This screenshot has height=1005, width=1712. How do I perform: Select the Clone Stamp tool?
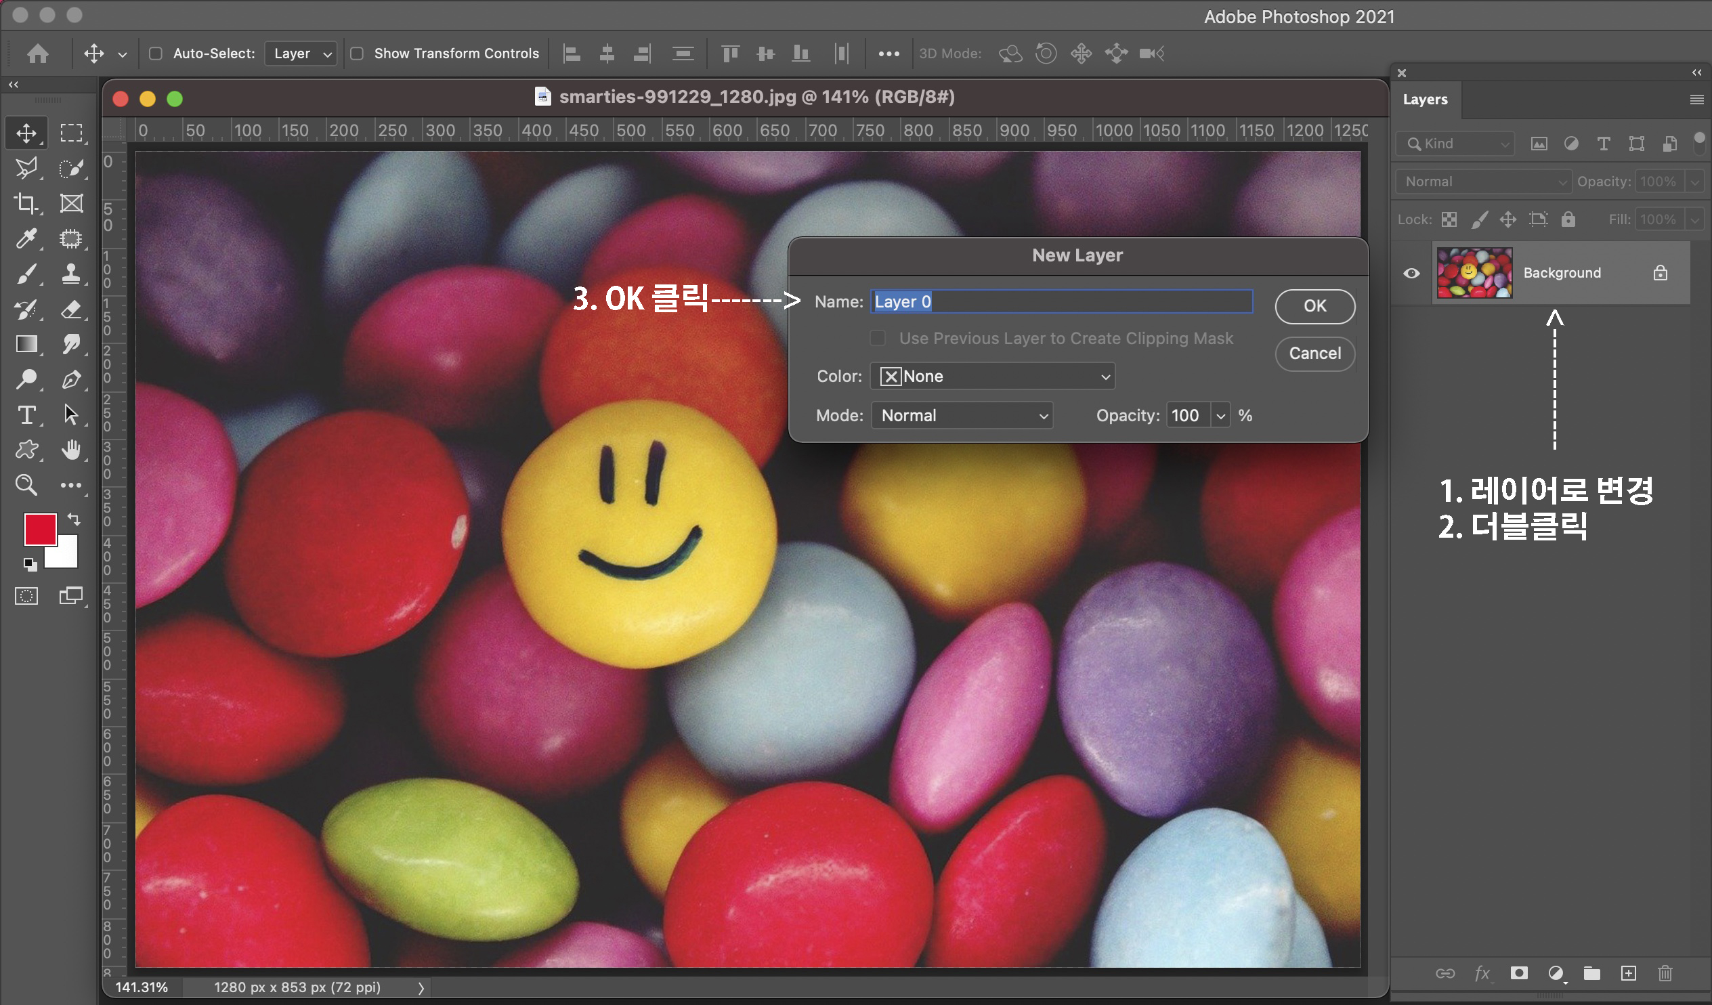[70, 274]
